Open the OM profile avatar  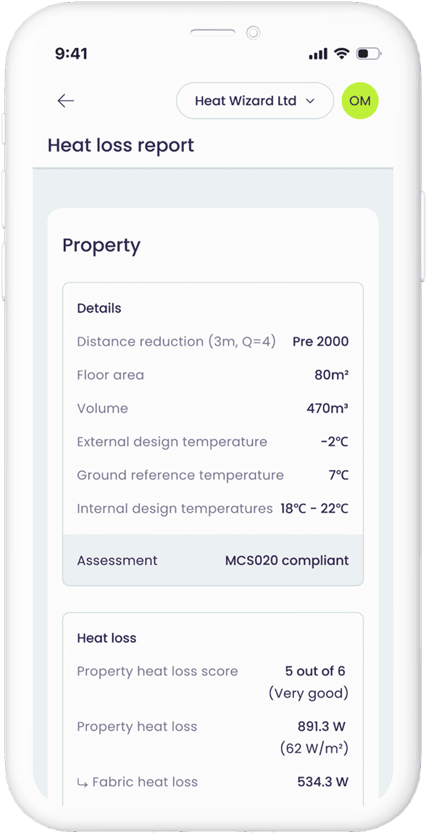[x=360, y=101]
